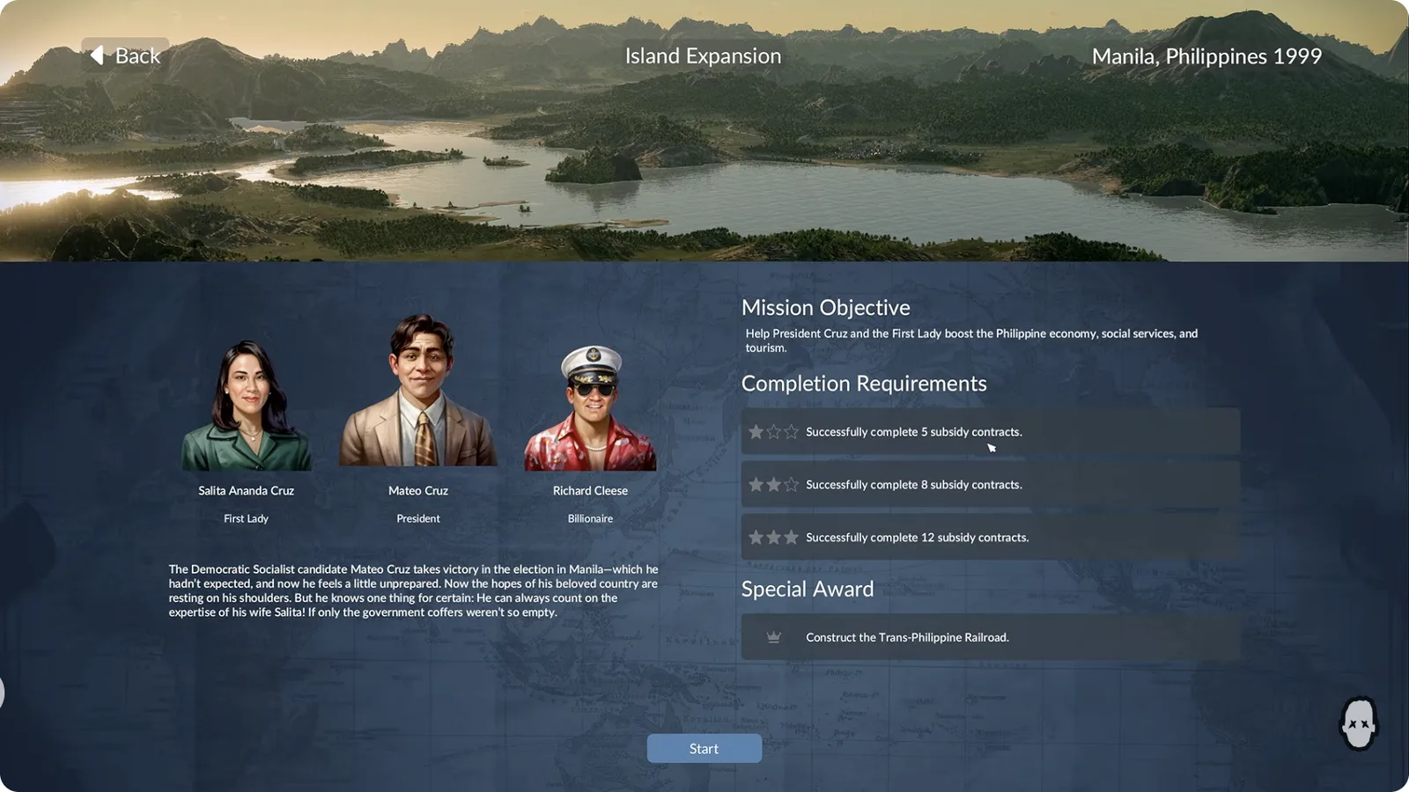Click the 'First Lady' role label

[x=246, y=518]
